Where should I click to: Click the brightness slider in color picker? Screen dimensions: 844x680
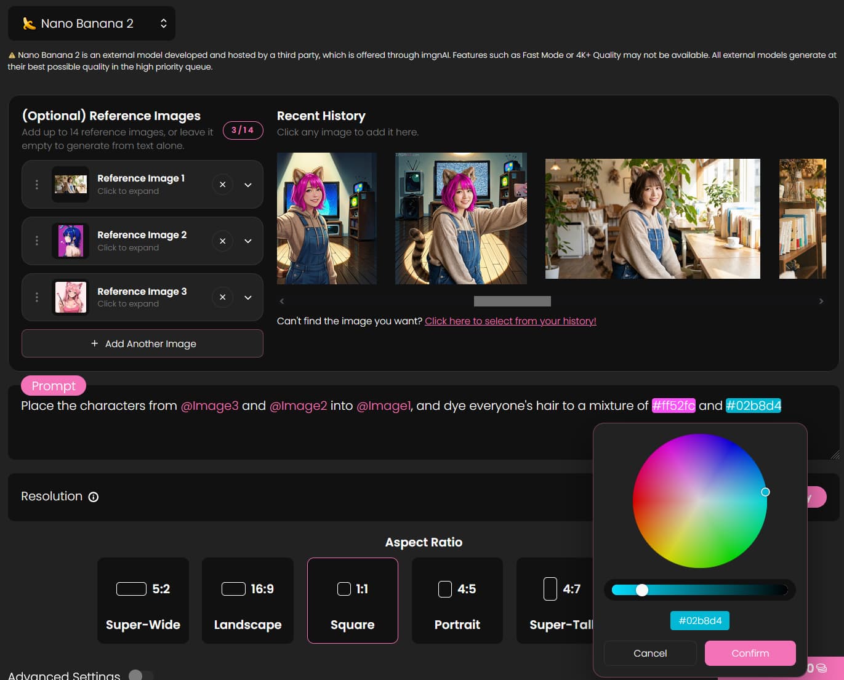point(699,590)
